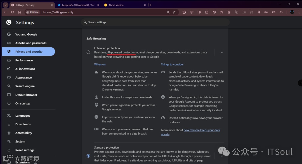Open bookmarks star-list icon in toolbar
This screenshot has width=302, height=164.
click(221, 12)
